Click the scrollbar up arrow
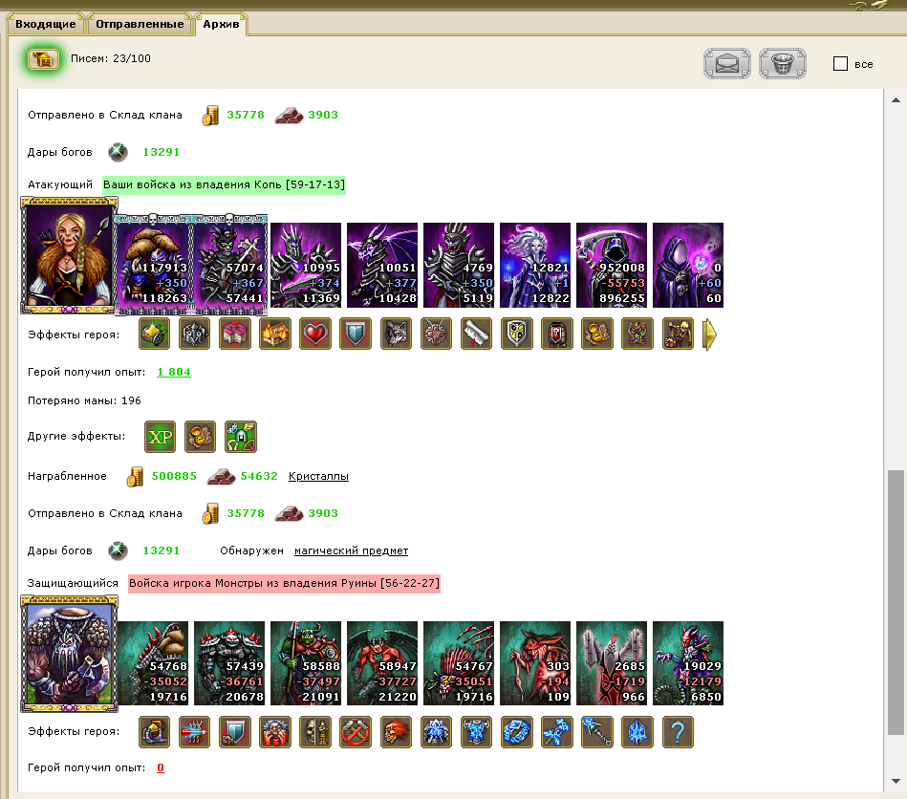Image resolution: width=907 pixels, height=799 pixels. 896,100
